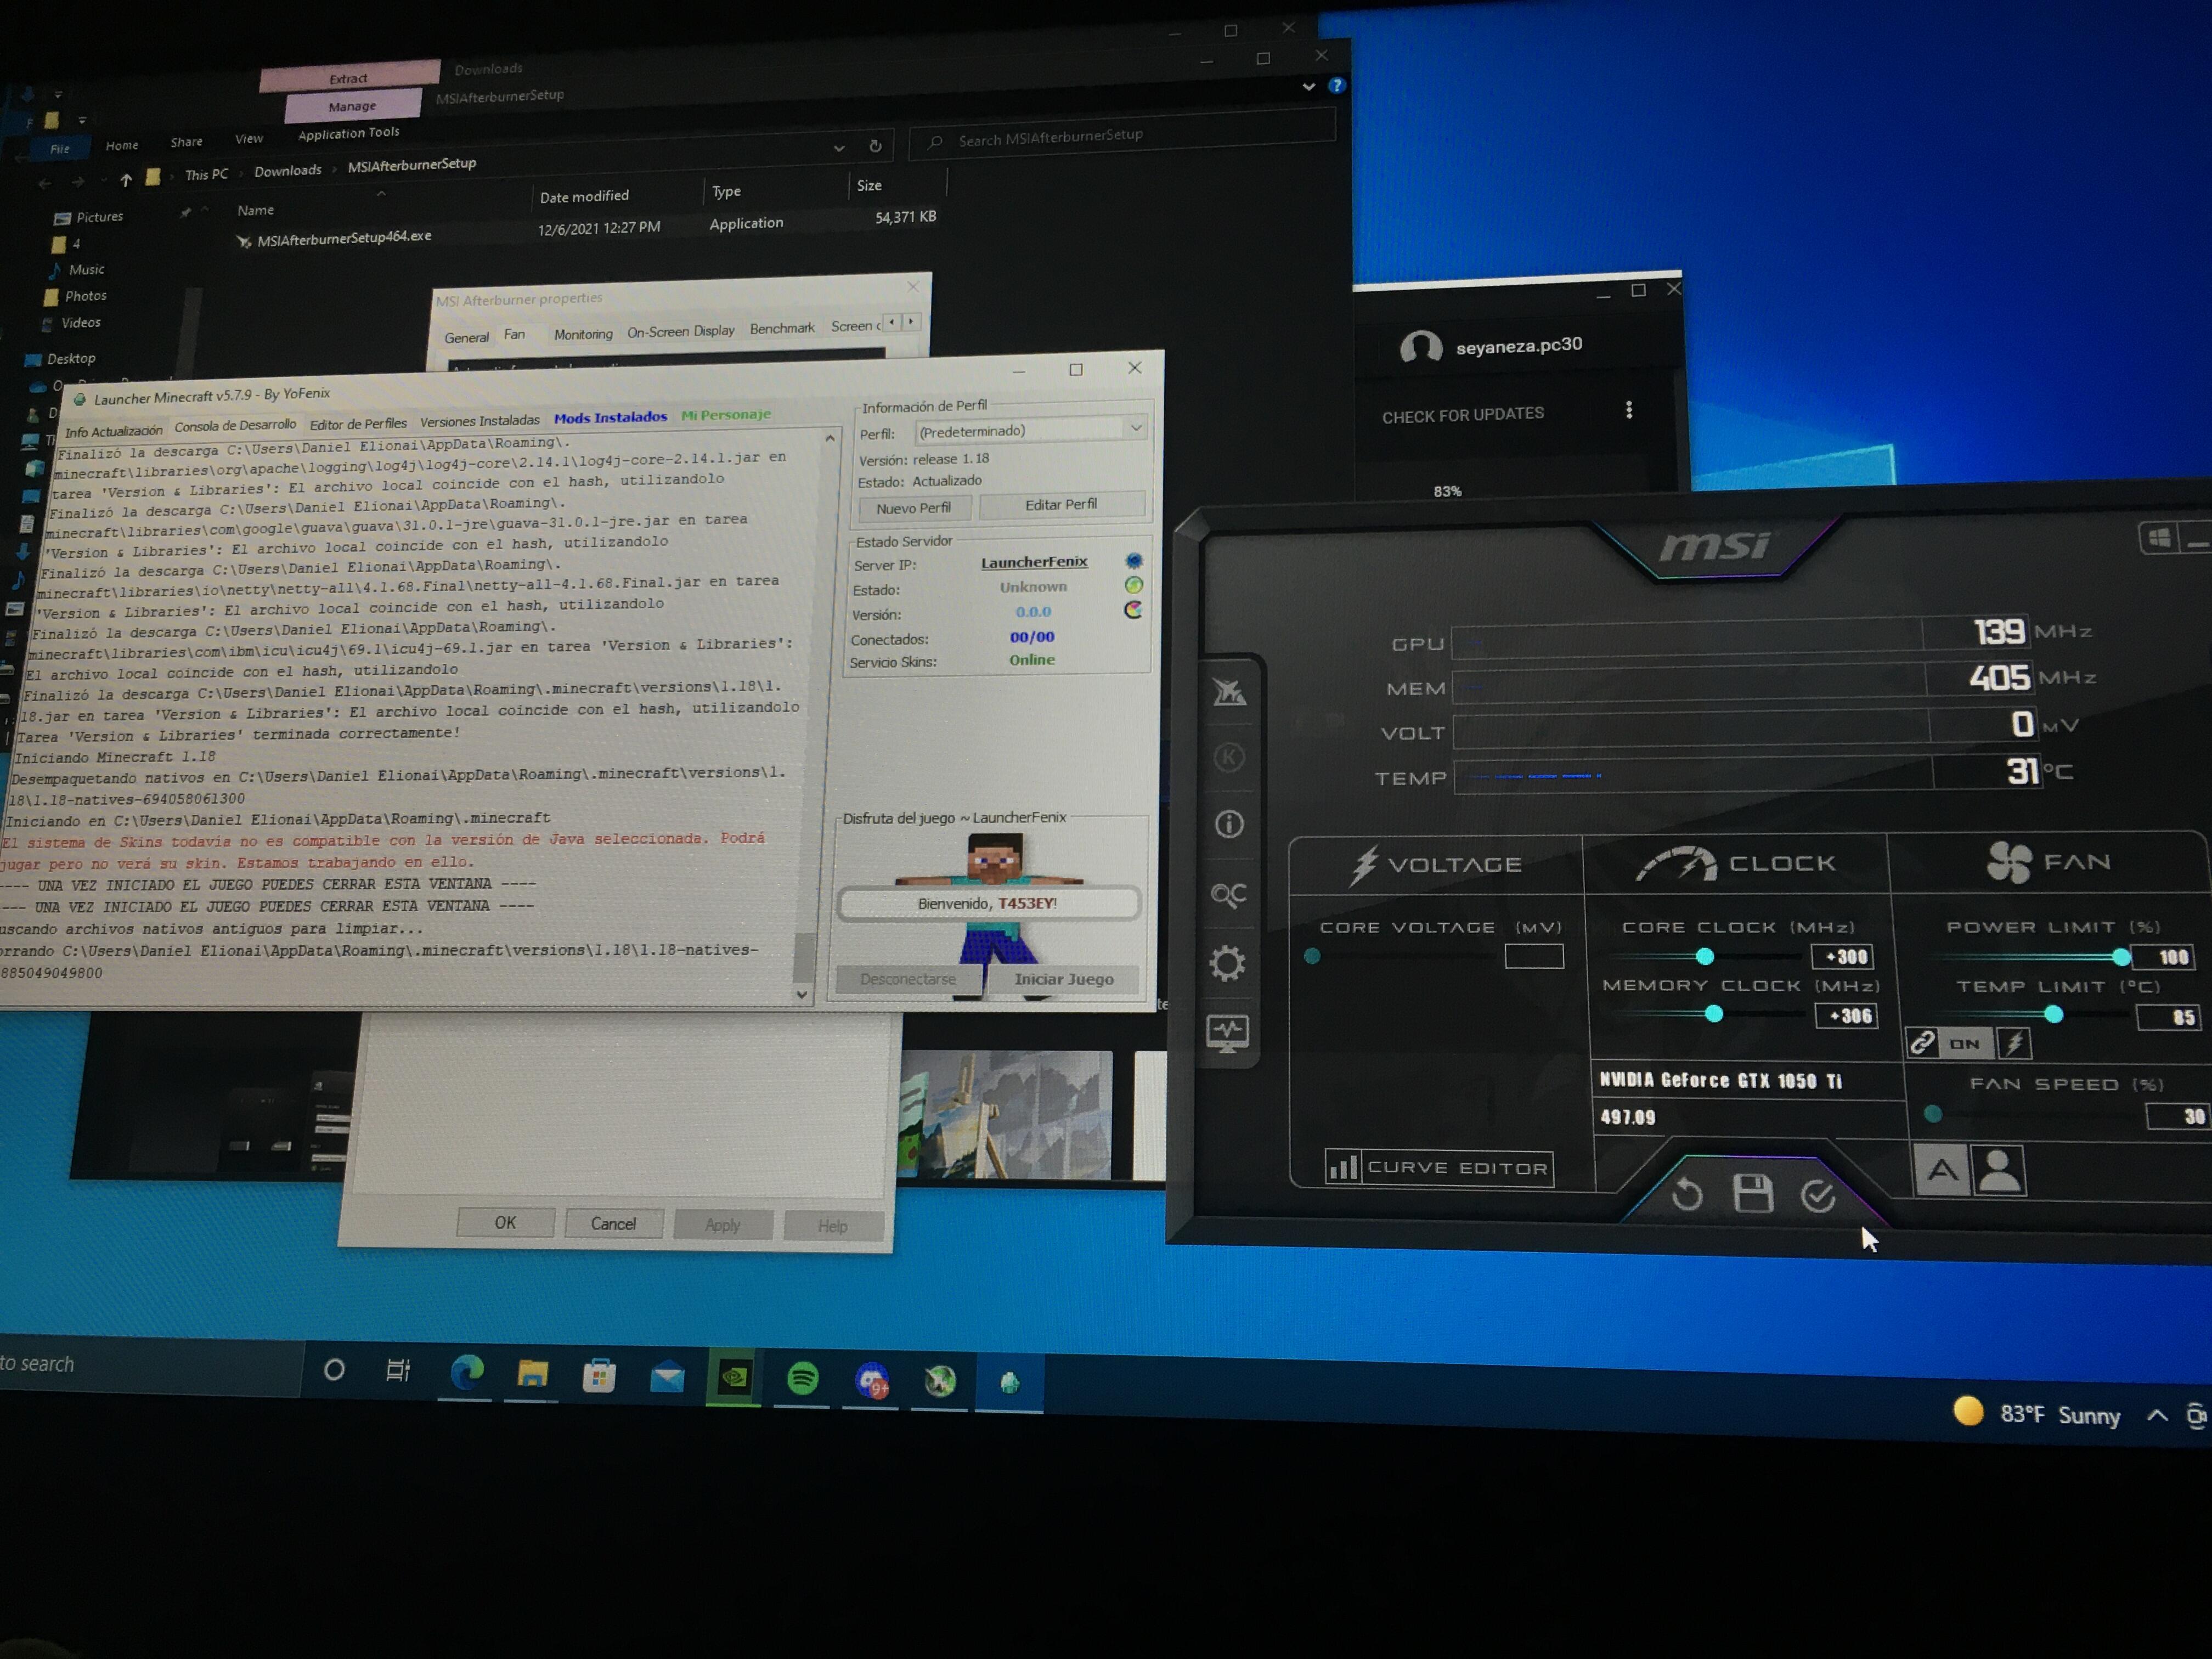Open the LauncherFenix server link

point(1034,562)
